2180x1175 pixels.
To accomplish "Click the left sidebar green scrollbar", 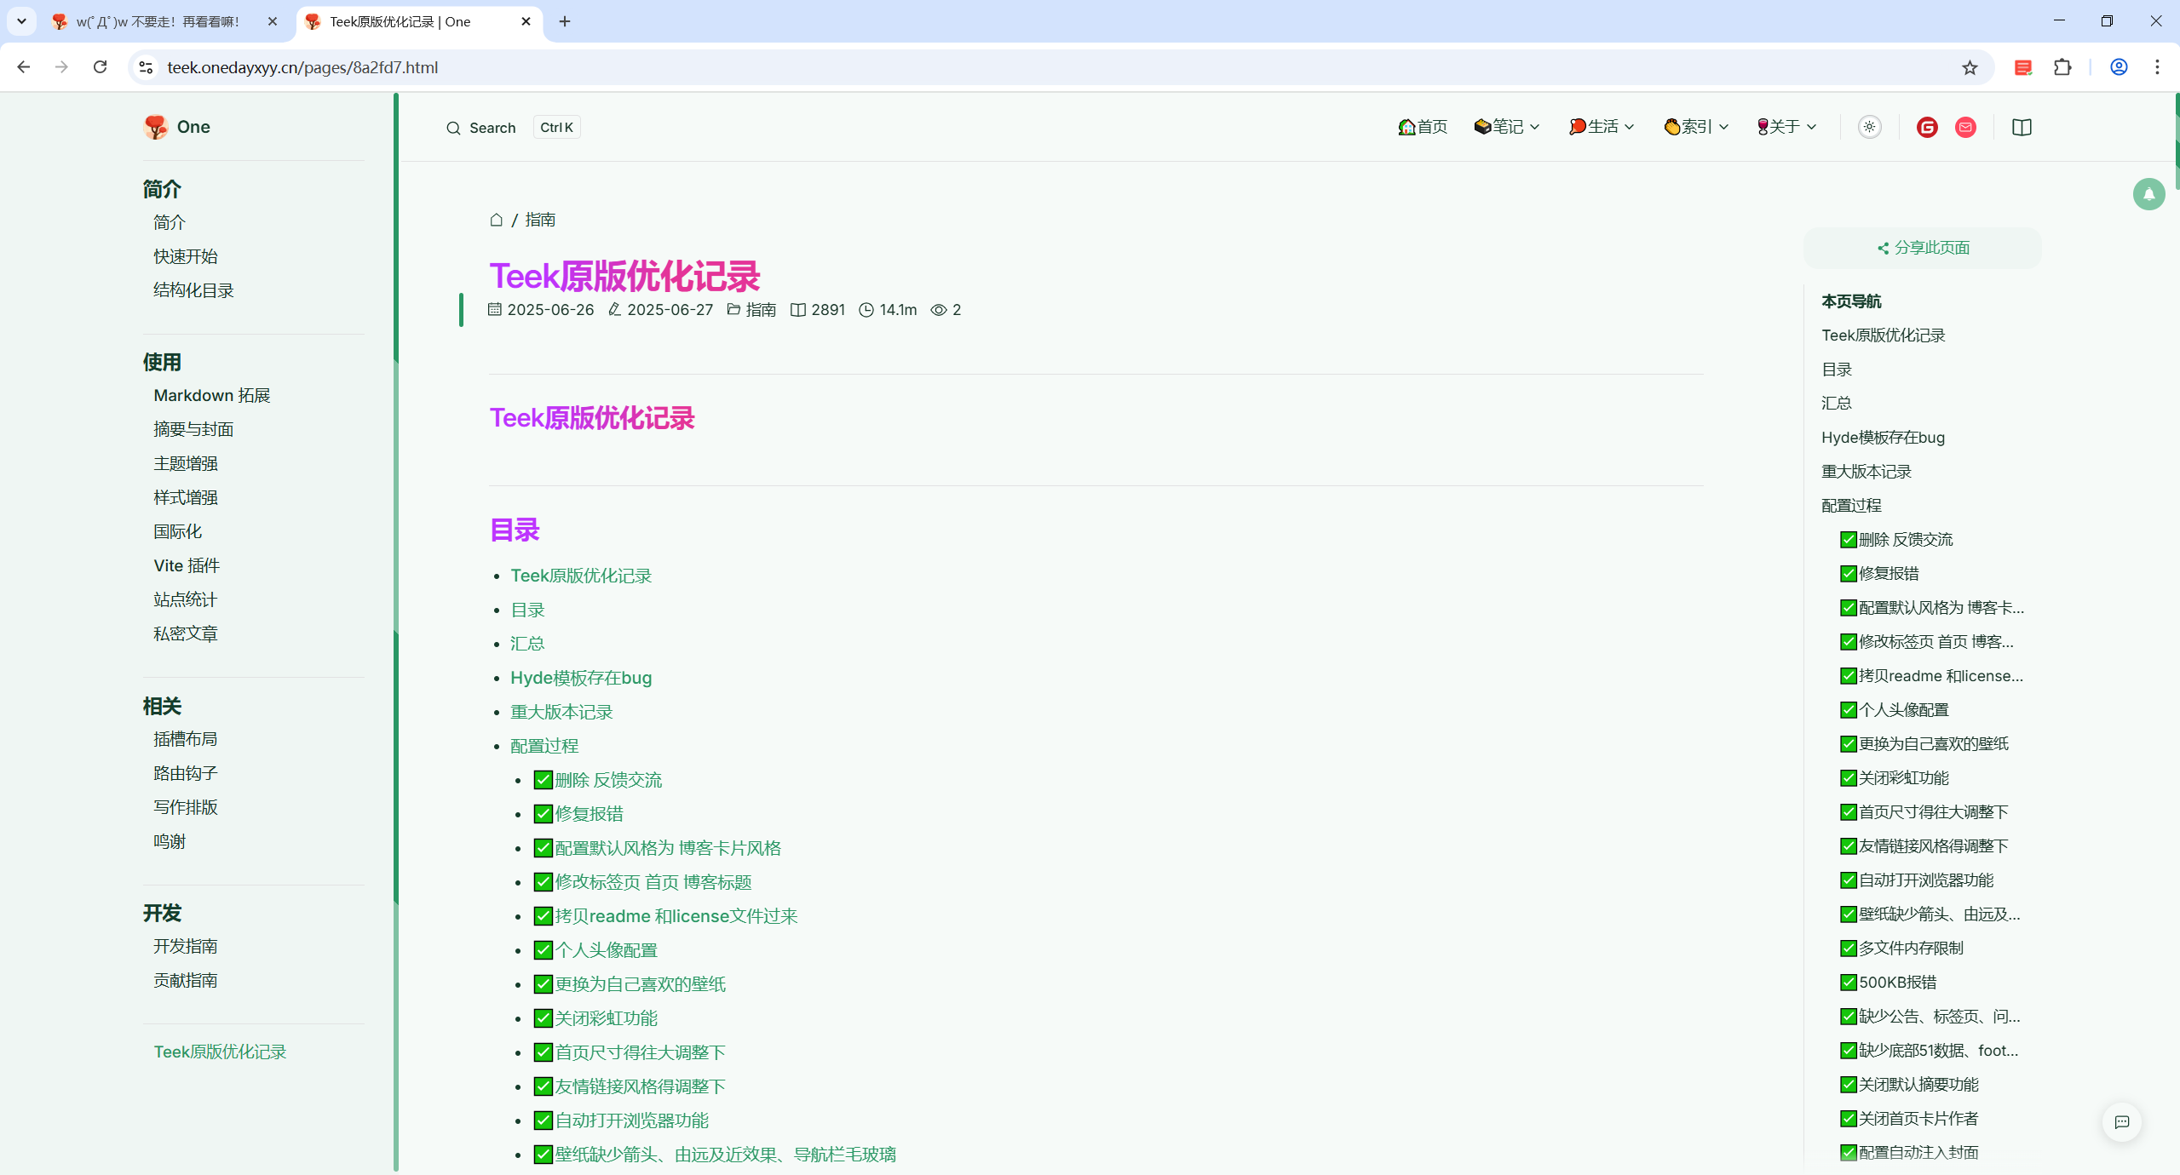I will pos(396,632).
